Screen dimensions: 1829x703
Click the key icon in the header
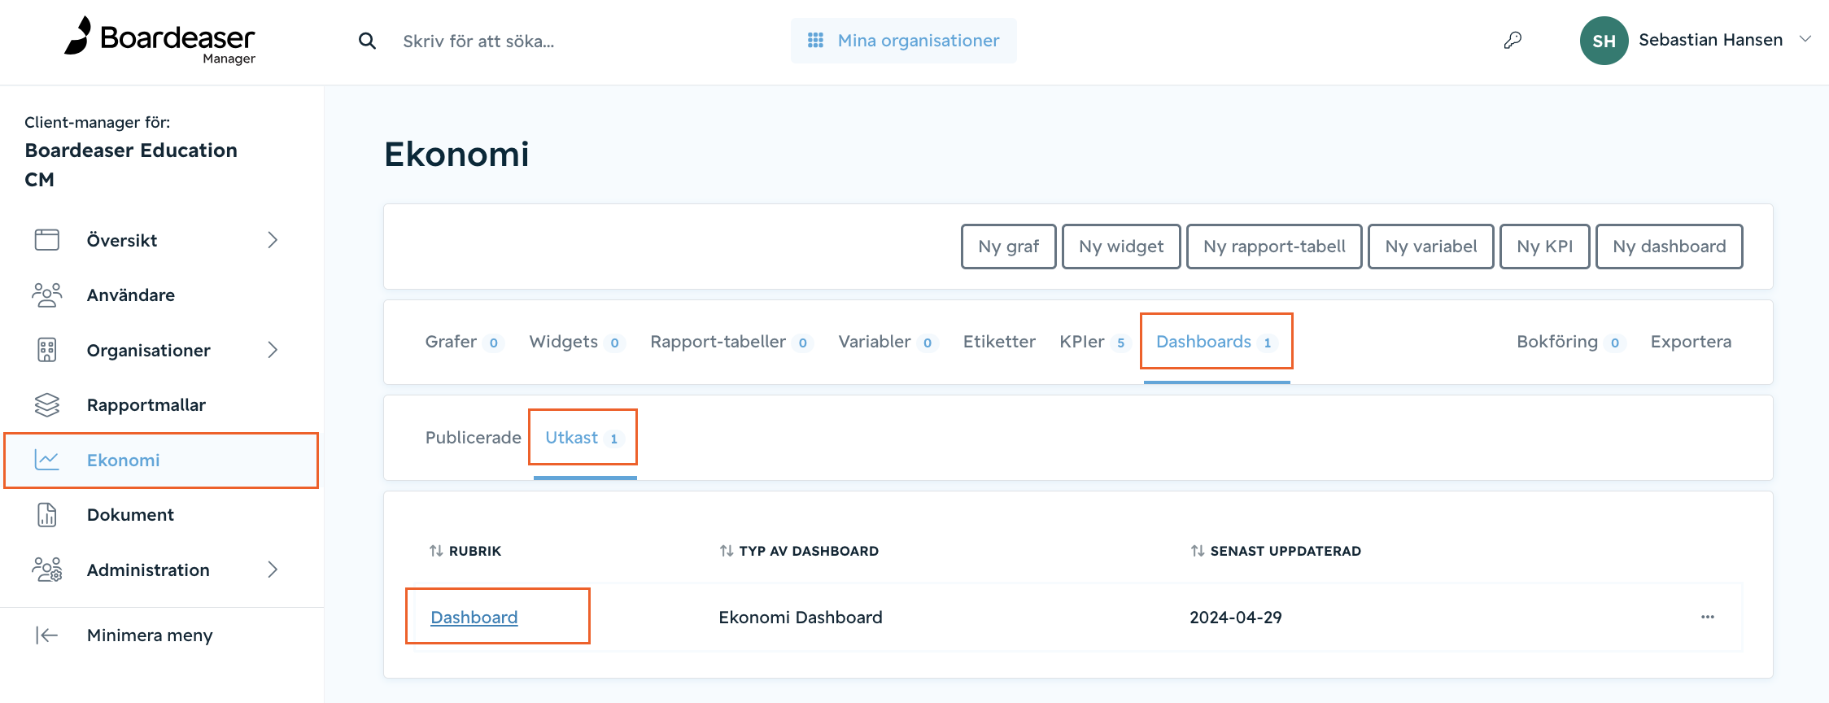[1513, 40]
